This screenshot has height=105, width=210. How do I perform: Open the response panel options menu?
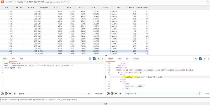pyautogui.click(x=208, y=59)
